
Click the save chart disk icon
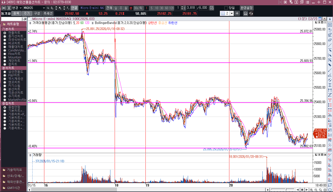tap(246, 13)
